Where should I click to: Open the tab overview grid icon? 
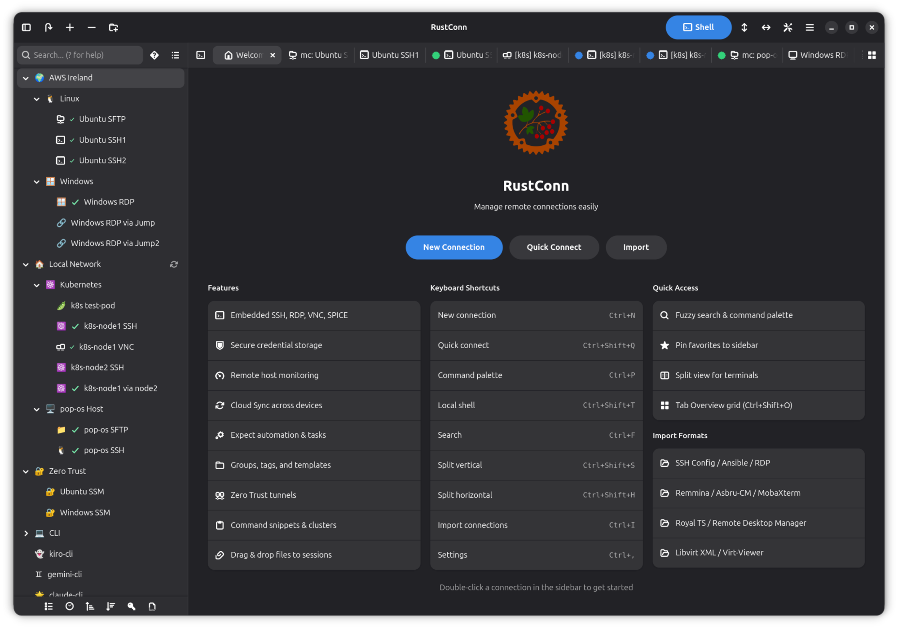[x=872, y=55]
